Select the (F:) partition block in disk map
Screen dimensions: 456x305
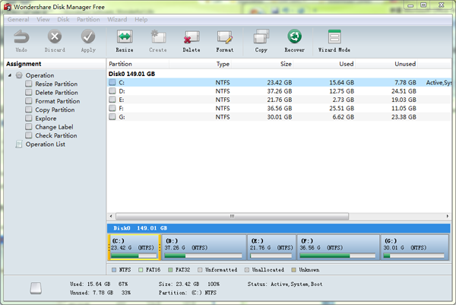point(338,247)
